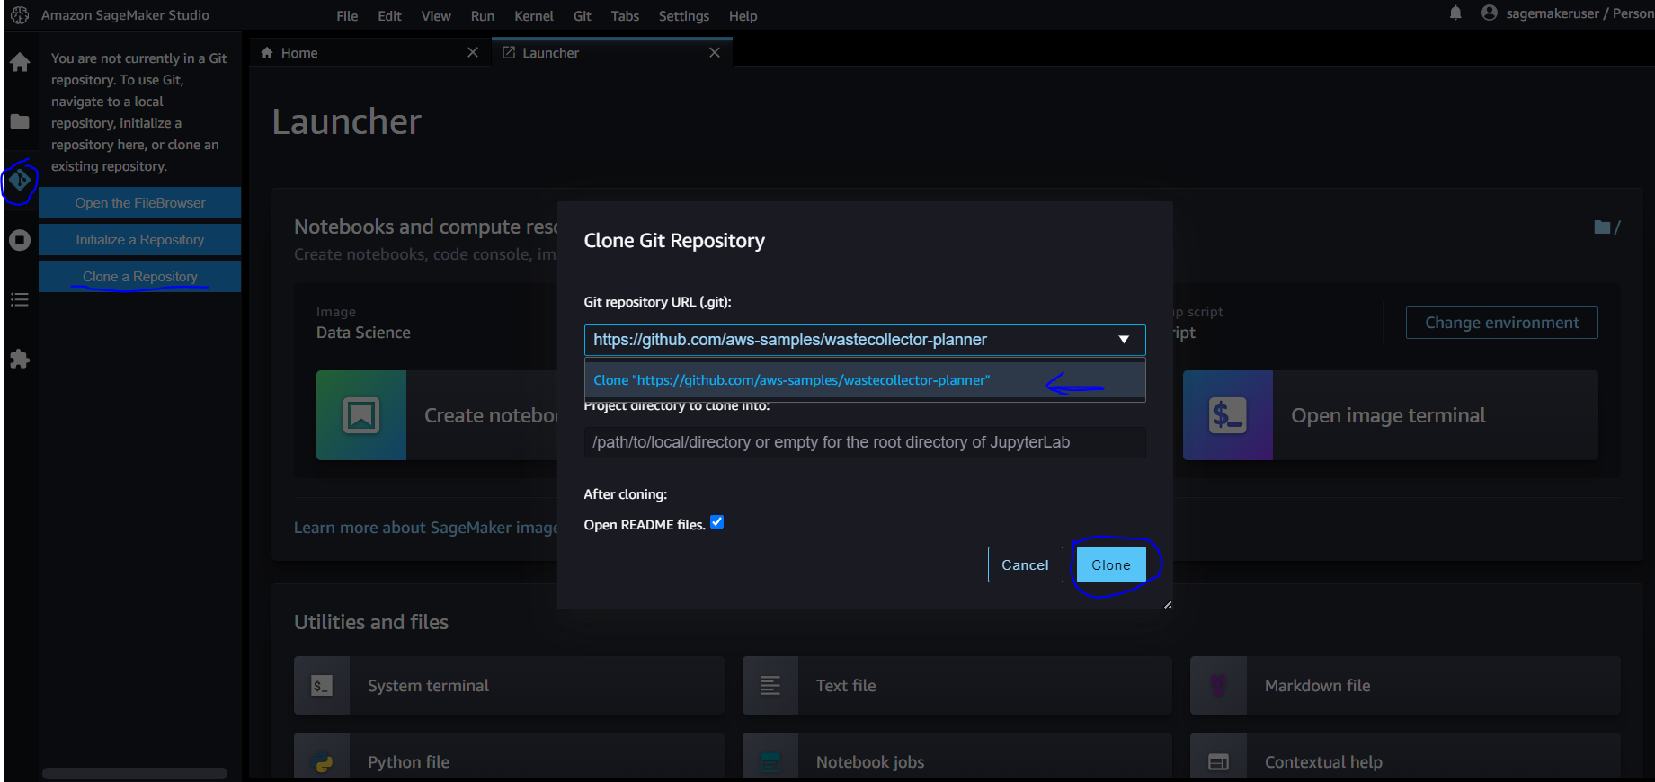Open the Edit menu
1655x782 pixels.
[389, 16]
